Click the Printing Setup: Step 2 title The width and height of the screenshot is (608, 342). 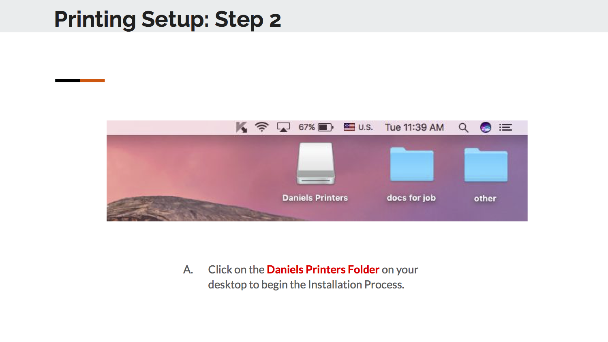(167, 19)
